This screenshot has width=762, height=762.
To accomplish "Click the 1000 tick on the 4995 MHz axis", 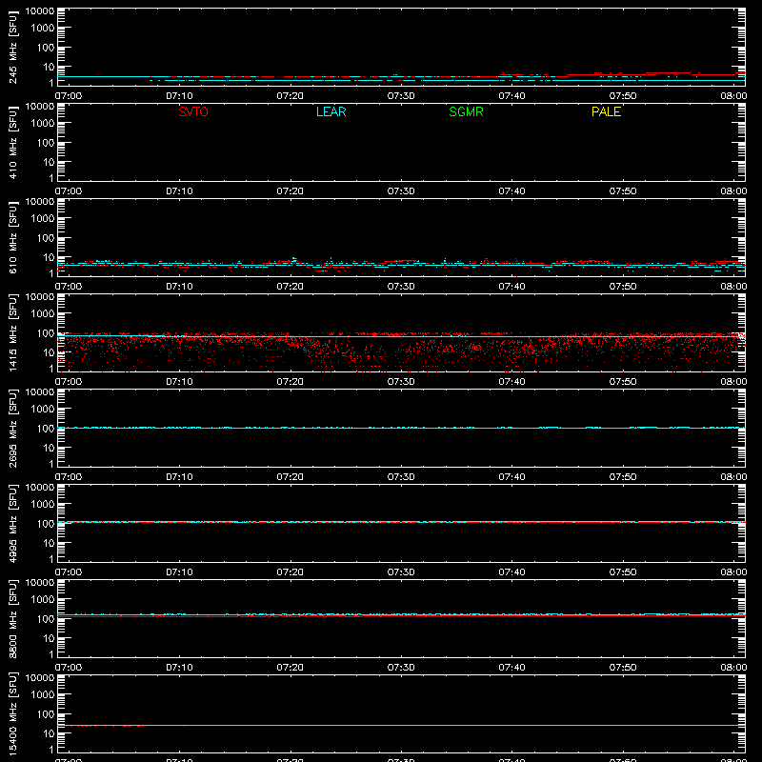I will pyautogui.click(x=43, y=505).
